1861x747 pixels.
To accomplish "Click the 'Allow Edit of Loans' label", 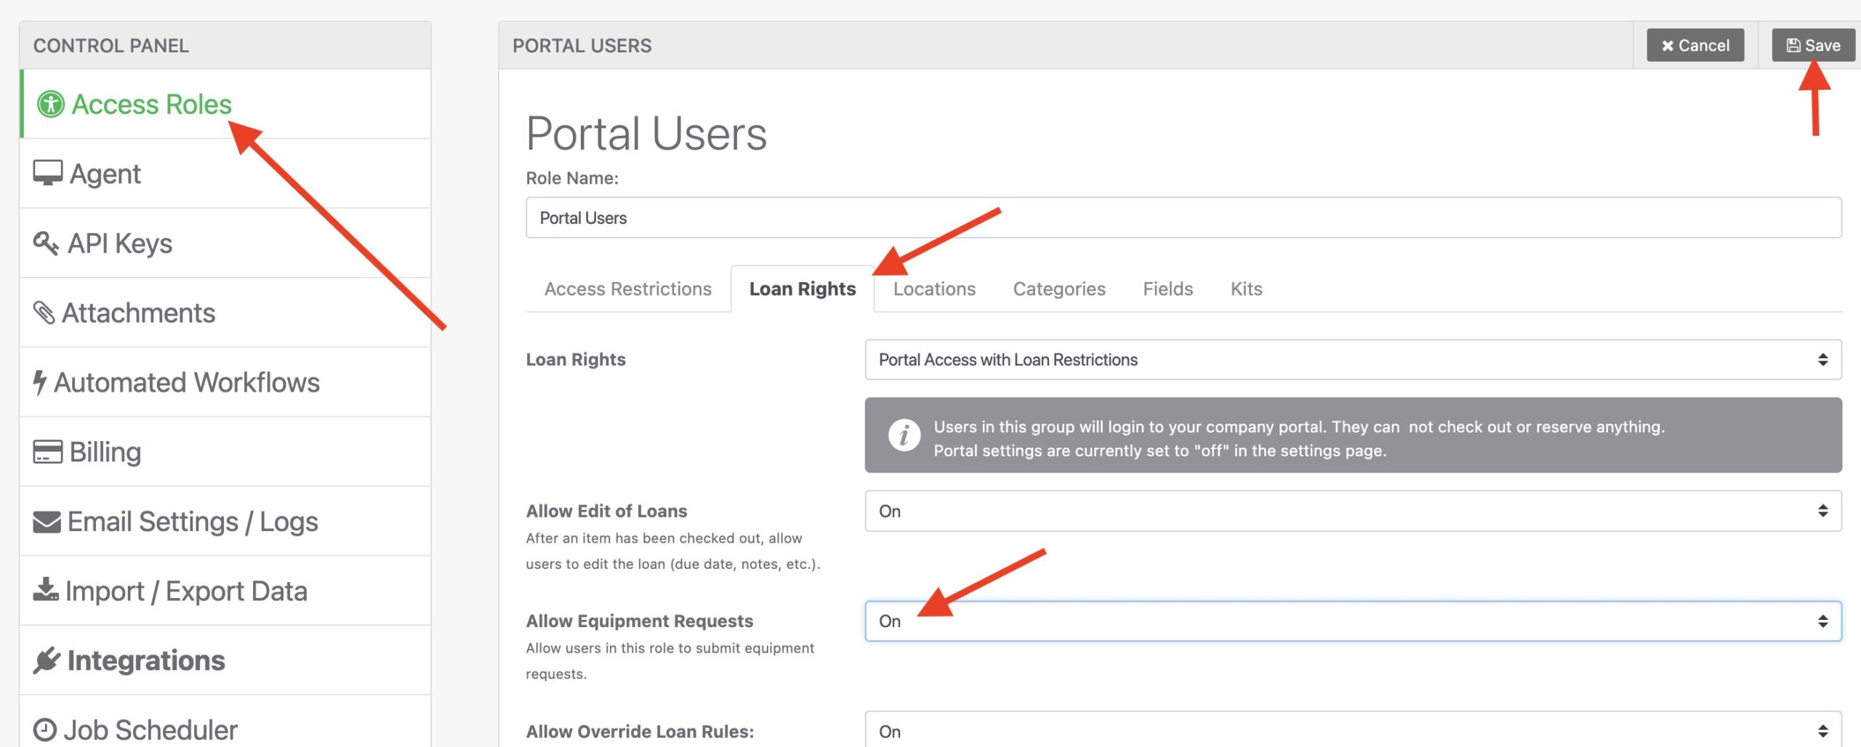I will (x=606, y=511).
